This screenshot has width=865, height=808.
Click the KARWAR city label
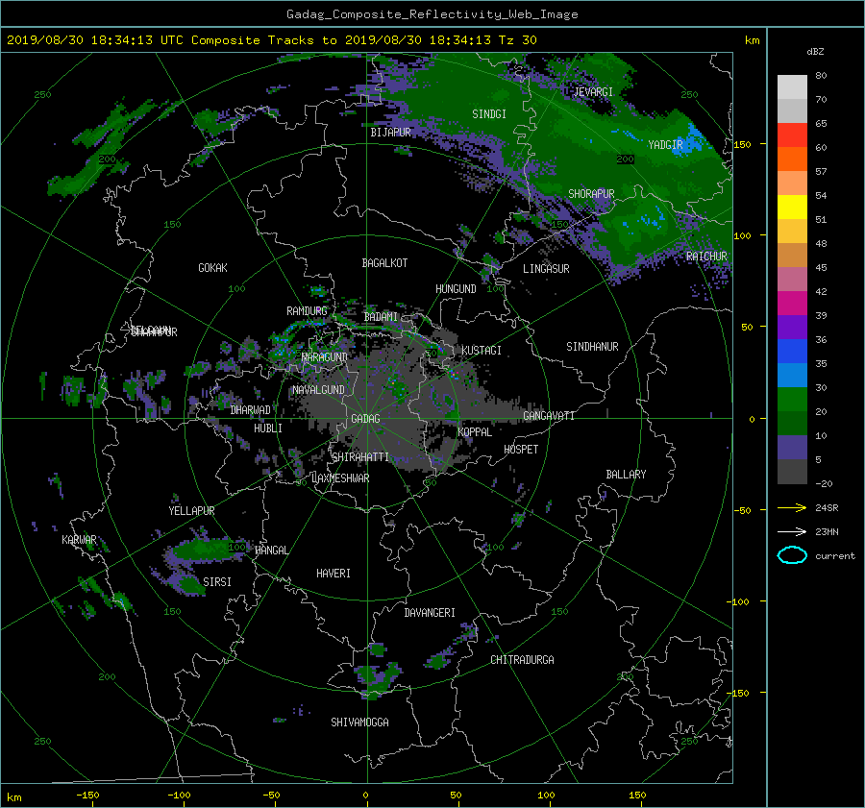79,540
